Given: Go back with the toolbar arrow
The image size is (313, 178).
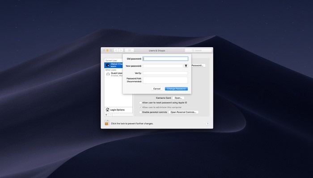Looking at the screenshot, I should click(x=116, y=50).
